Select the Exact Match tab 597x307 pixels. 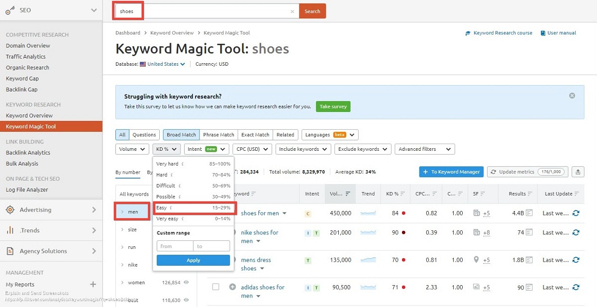tap(255, 135)
